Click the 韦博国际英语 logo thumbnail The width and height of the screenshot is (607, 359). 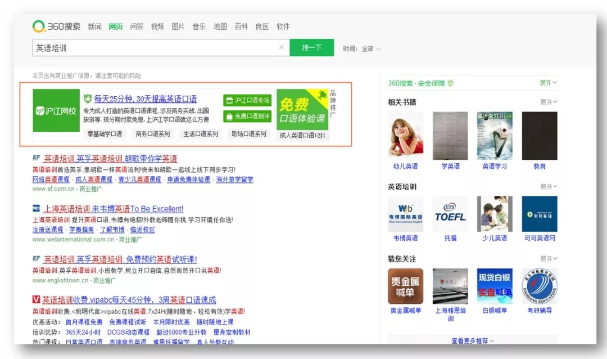[x=405, y=214]
